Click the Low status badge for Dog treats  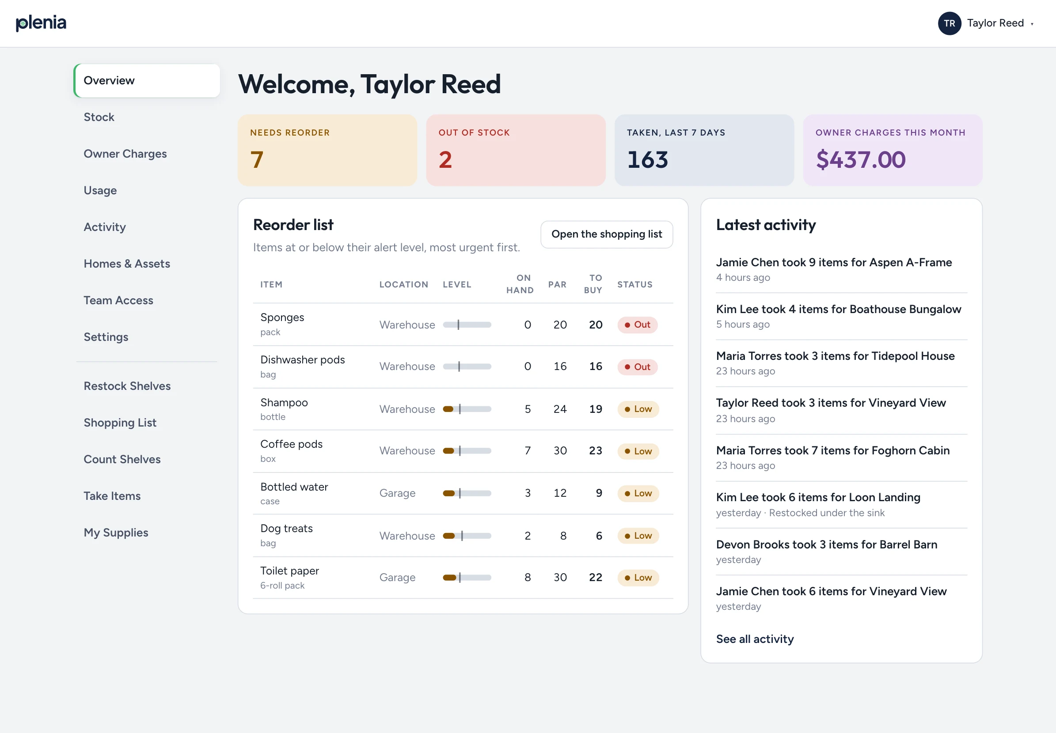point(638,536)
